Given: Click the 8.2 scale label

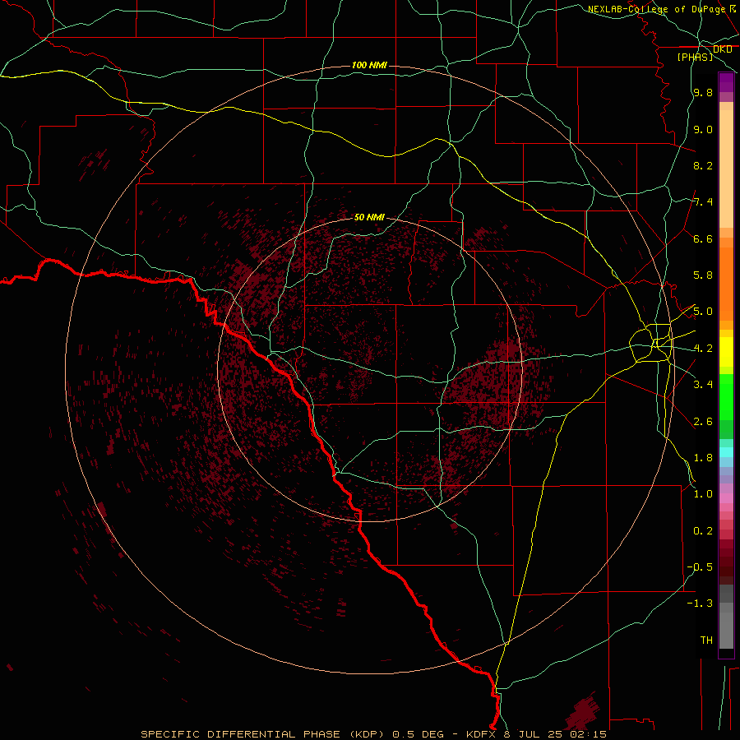Looking at the screenshot, I should coord(703,165).
